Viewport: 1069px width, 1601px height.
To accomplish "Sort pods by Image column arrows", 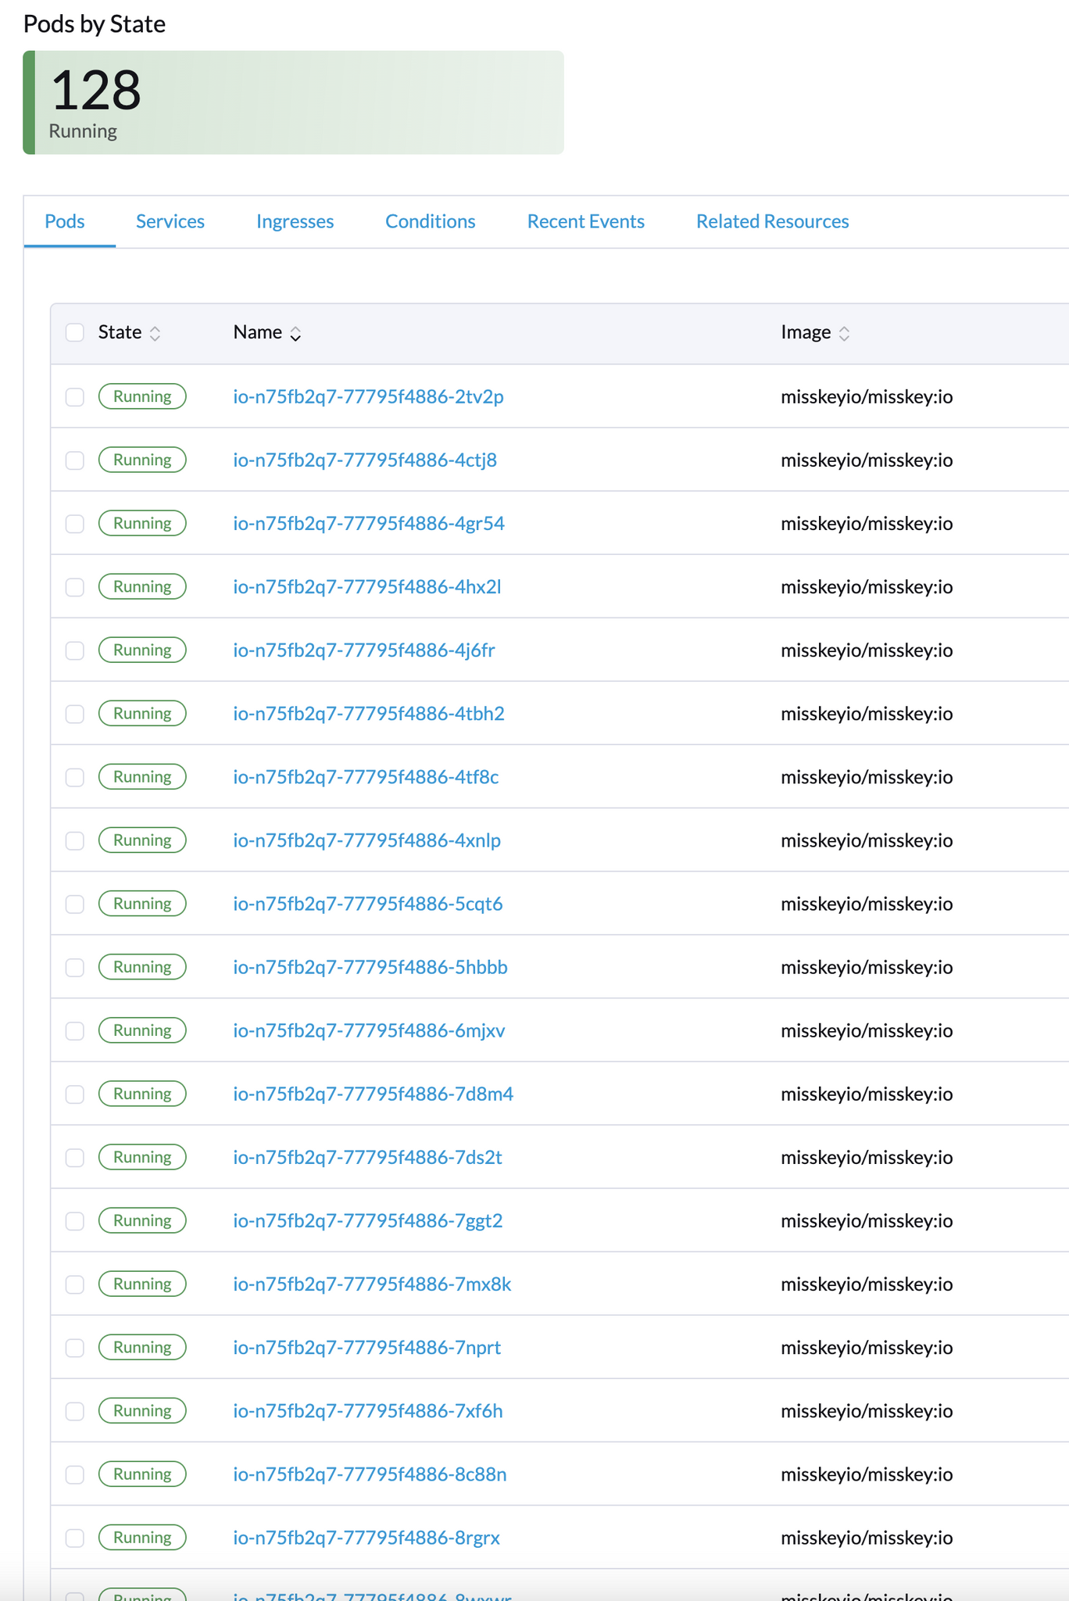I will (x=844, y=334).
